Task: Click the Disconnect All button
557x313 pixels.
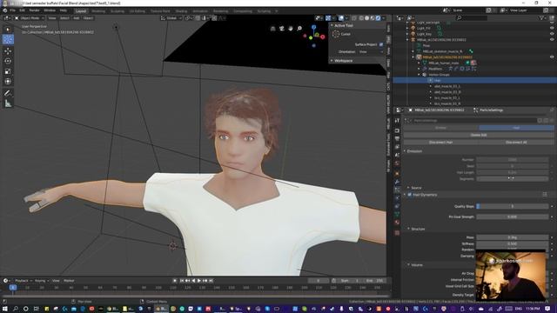Action: [516, 142]
